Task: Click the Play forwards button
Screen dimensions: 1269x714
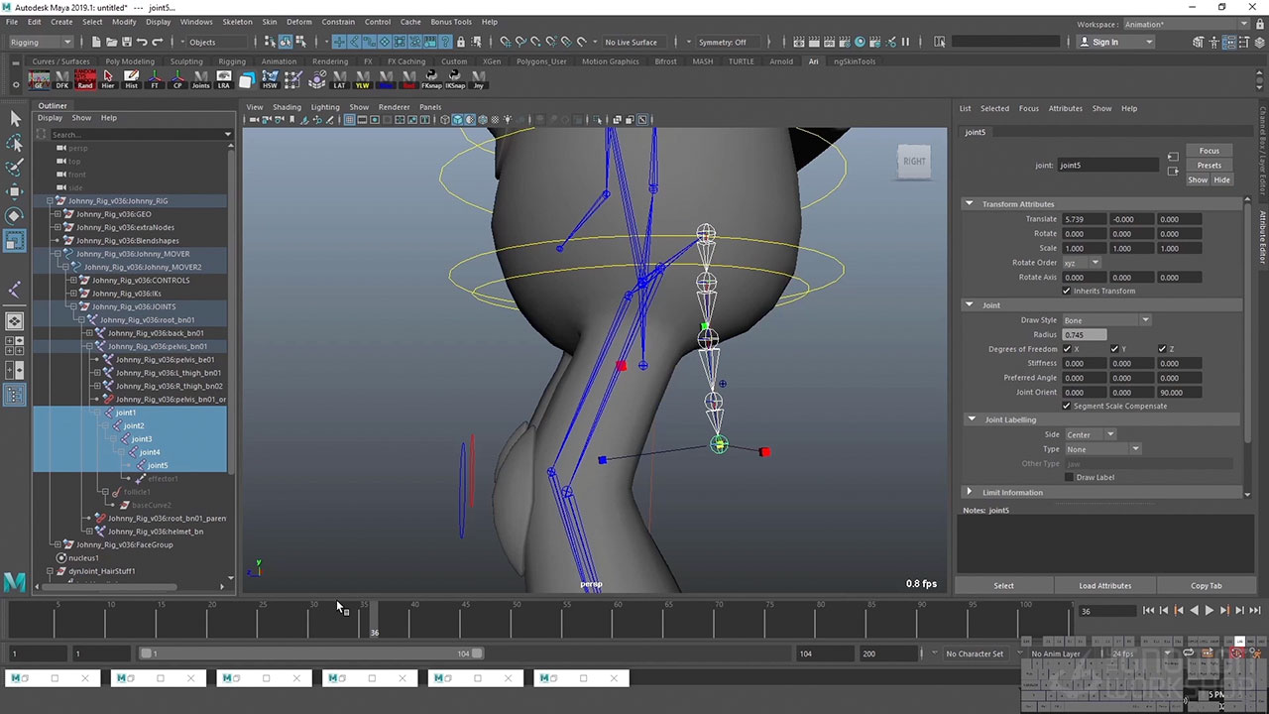Action: coord(1209,611)
